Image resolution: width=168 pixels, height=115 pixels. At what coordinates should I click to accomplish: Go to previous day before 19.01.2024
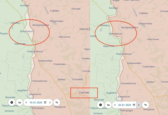(26, 102)
